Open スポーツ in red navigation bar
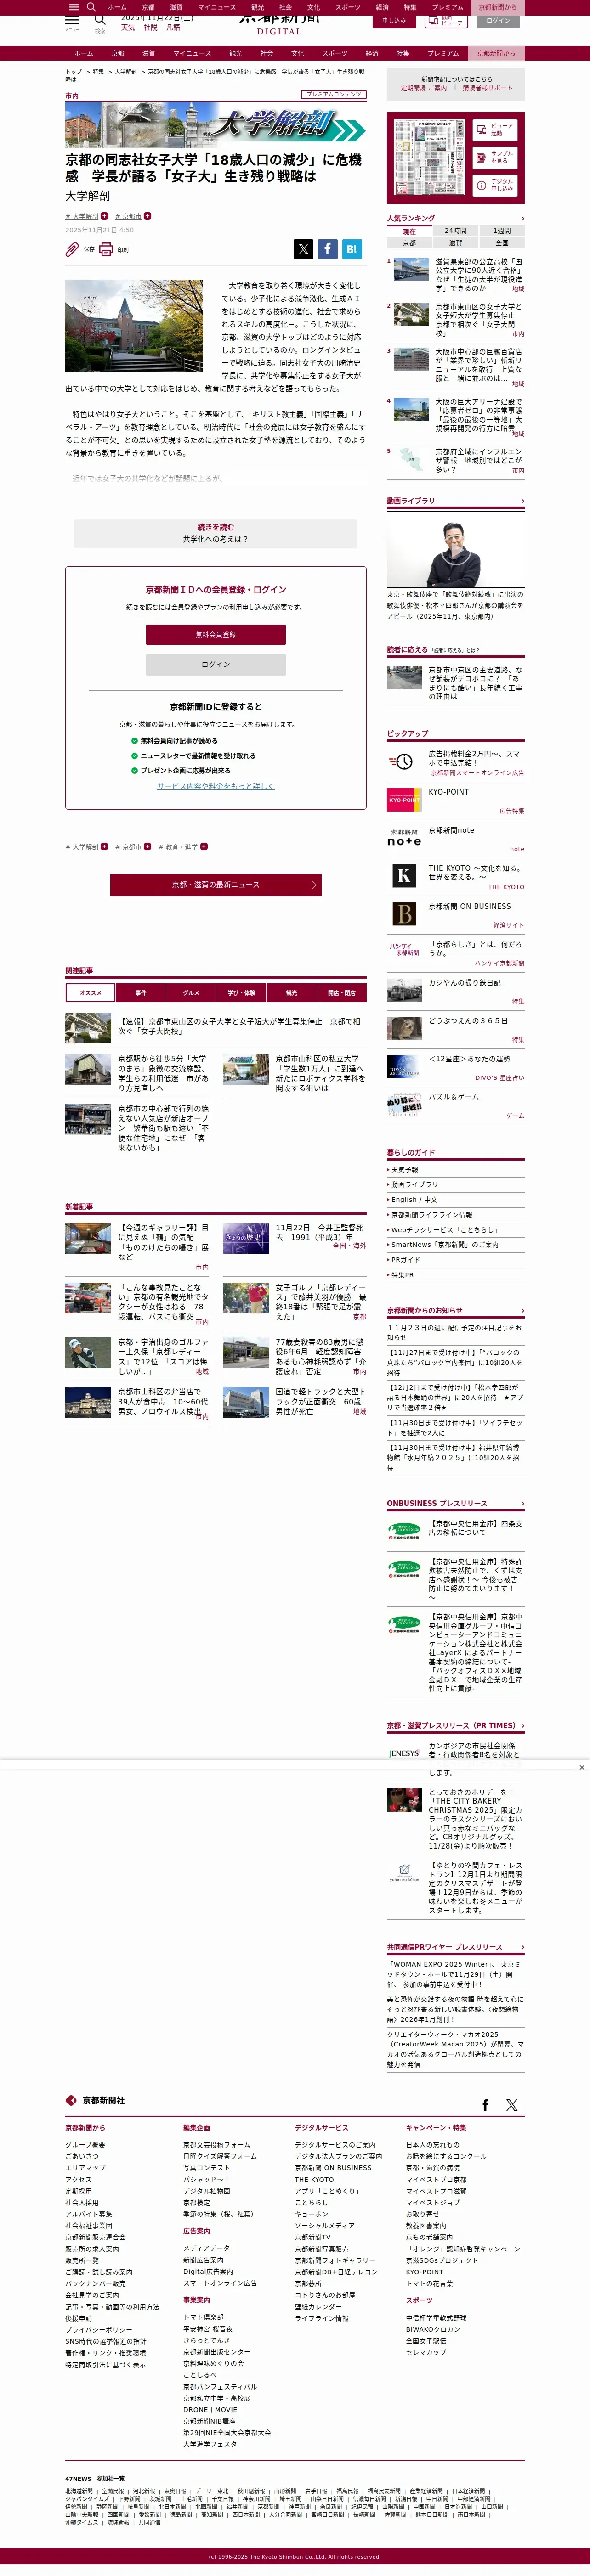Screen dimensions: 590x2576 tap(335, 53)
